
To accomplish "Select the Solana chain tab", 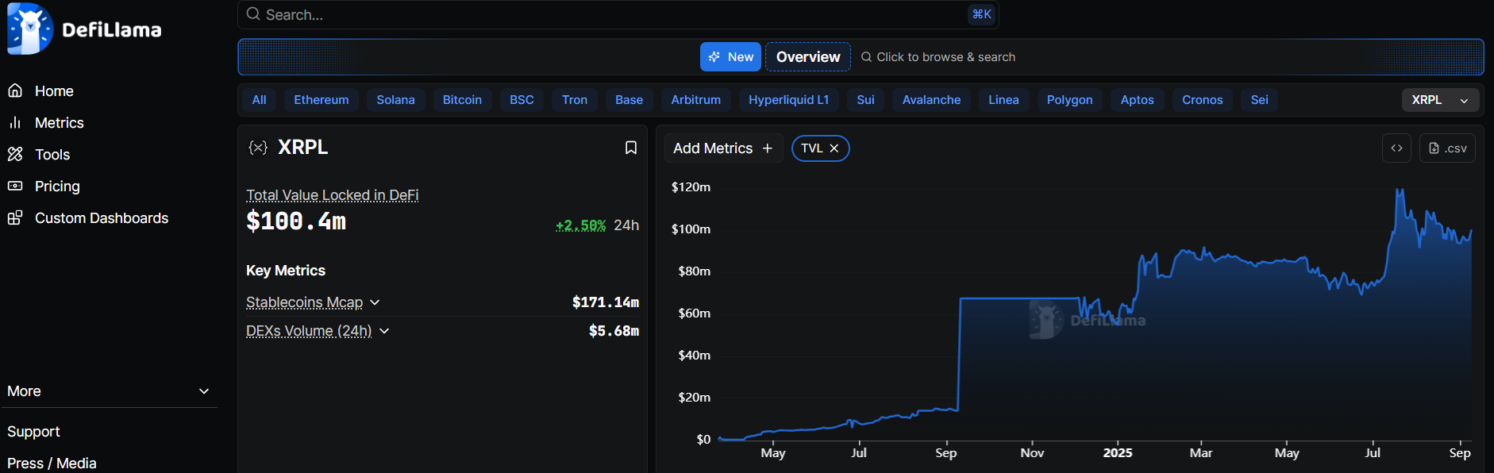I will [x=395, y=100].
